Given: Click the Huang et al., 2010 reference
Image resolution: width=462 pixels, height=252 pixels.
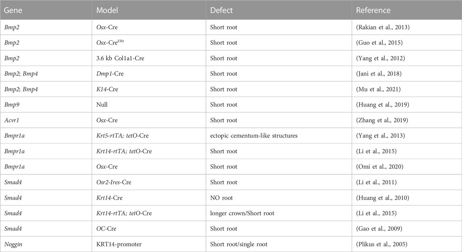Looking at the screenshot, I should [383, 198].
